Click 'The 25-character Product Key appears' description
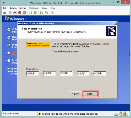 [x=80, y=45]
